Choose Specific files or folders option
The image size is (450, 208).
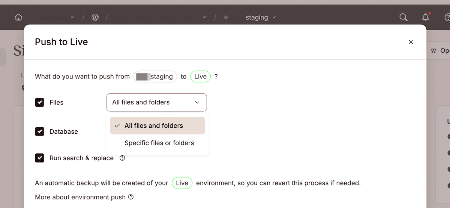[159, 143]
